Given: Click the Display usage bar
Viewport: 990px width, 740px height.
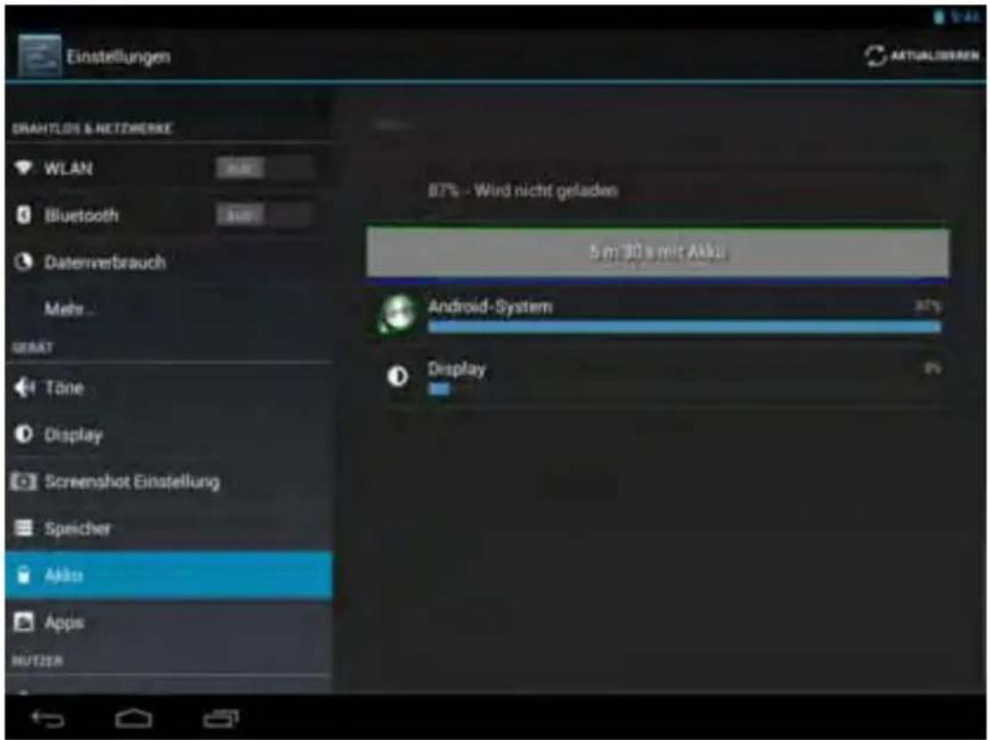Looking at the screenshot, I should (x=439, y=389).
